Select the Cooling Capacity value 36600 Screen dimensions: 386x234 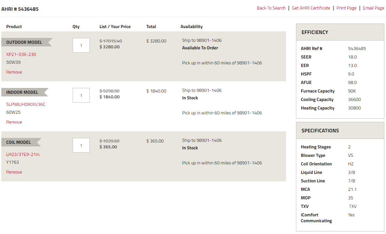(x=355, y=100)
